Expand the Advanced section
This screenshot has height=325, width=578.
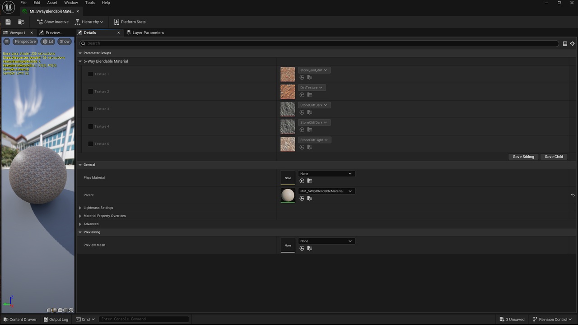tap(80, 224)
